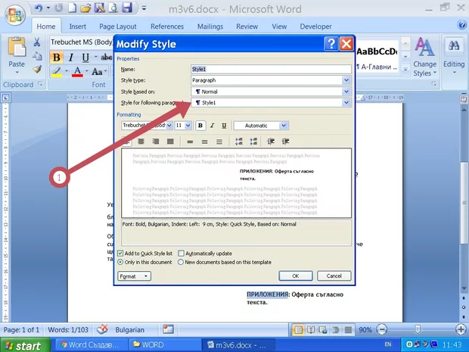Toggle the Automatically update checkbox
Viewport: 469px width, 352px height.
pos(181,254)
